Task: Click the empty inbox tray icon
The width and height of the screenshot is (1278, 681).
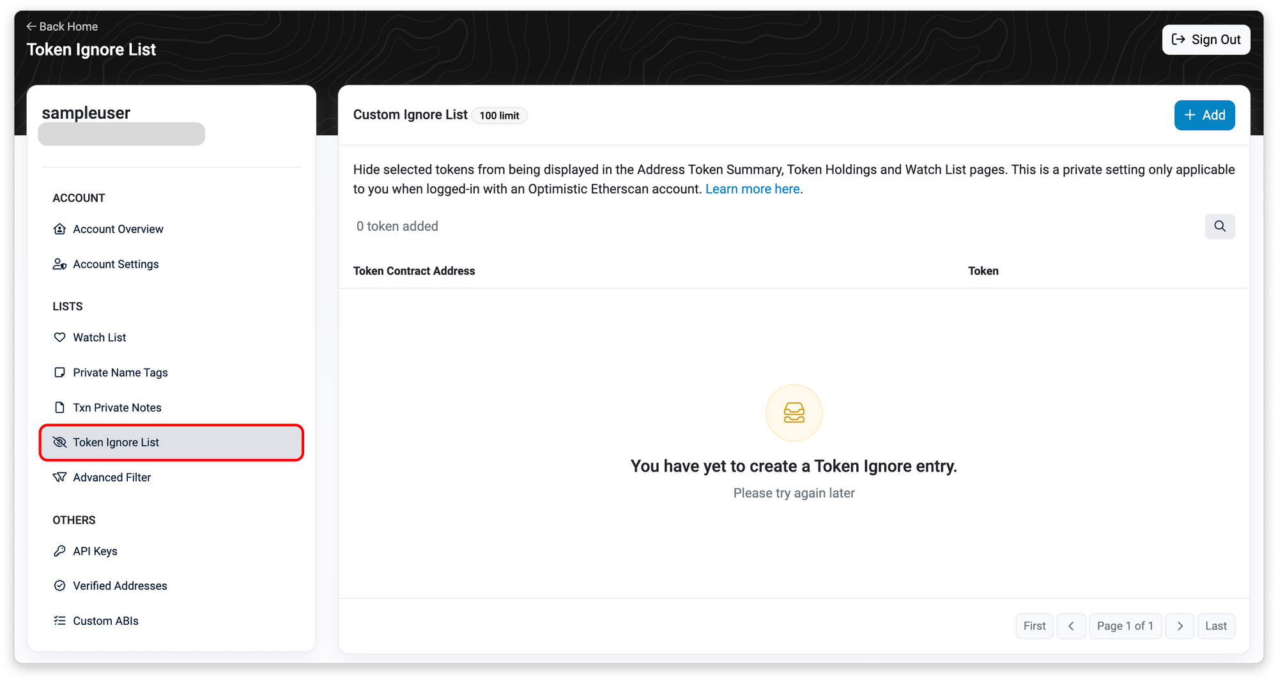Action: [x=794, y=413]
